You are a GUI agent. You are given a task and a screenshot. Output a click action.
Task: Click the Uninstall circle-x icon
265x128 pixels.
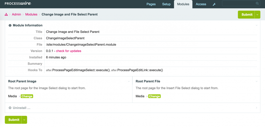click(10, 108)
